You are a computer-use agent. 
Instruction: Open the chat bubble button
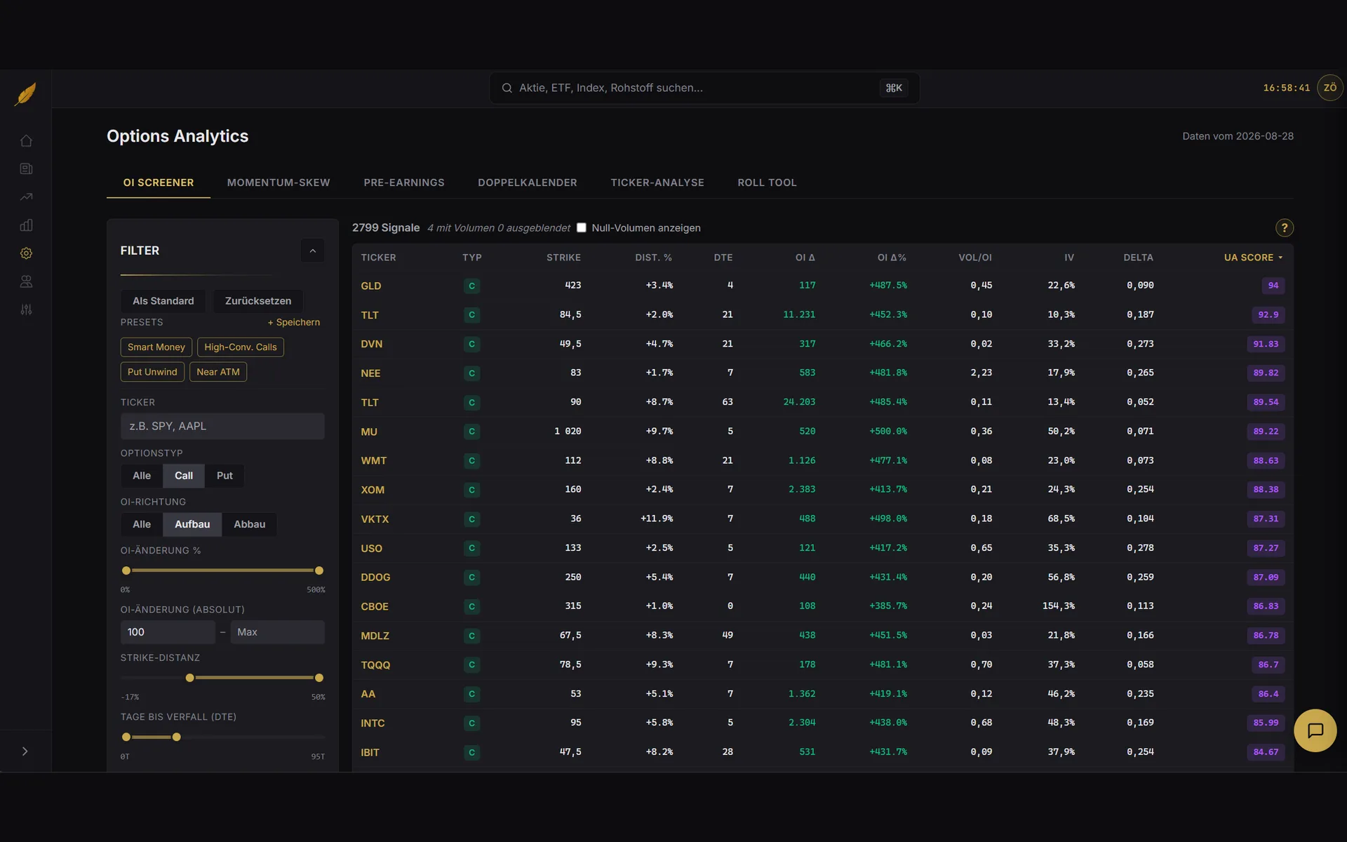click(1315, 730)
